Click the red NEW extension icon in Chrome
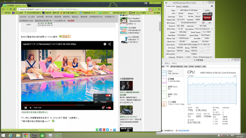The image size is (246, 138). click(x=151, y=10)
